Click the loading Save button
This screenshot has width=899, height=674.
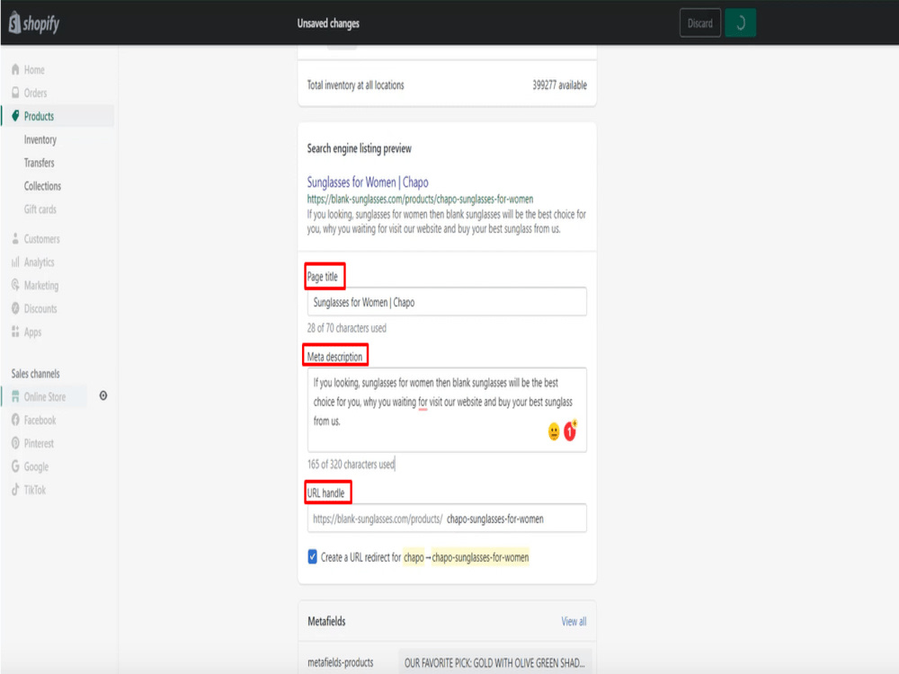click(740, 23)
